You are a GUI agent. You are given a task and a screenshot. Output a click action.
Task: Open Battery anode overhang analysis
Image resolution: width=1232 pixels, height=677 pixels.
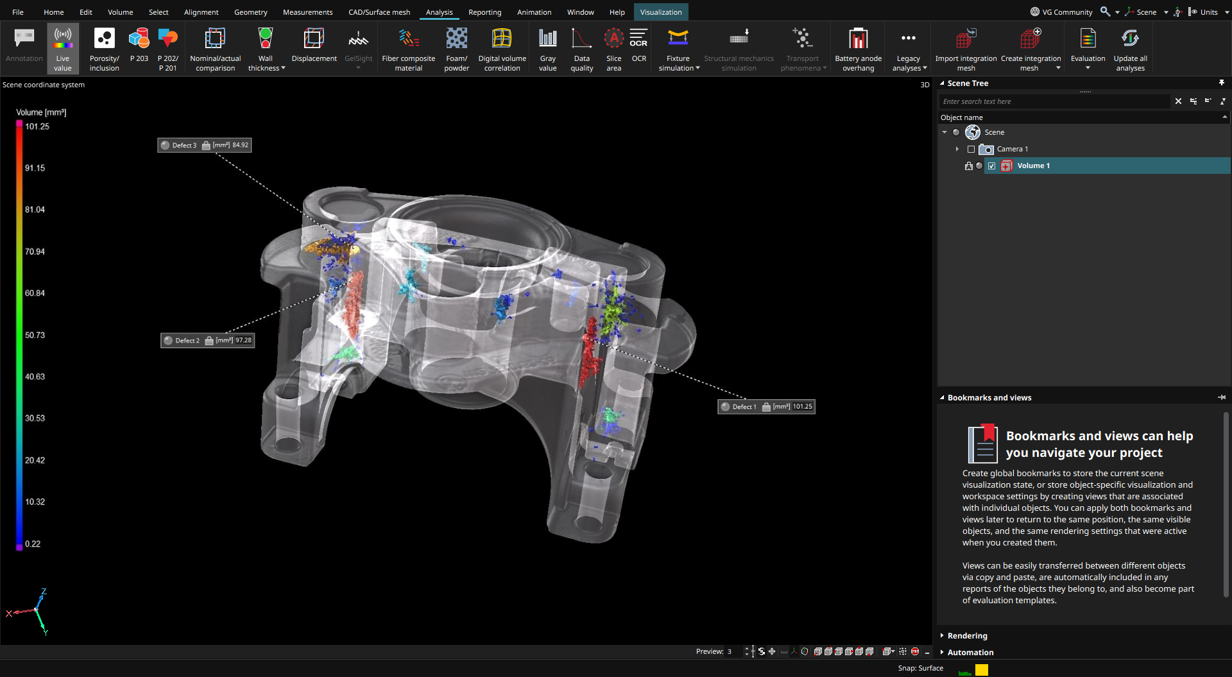(x=858, y=49)
